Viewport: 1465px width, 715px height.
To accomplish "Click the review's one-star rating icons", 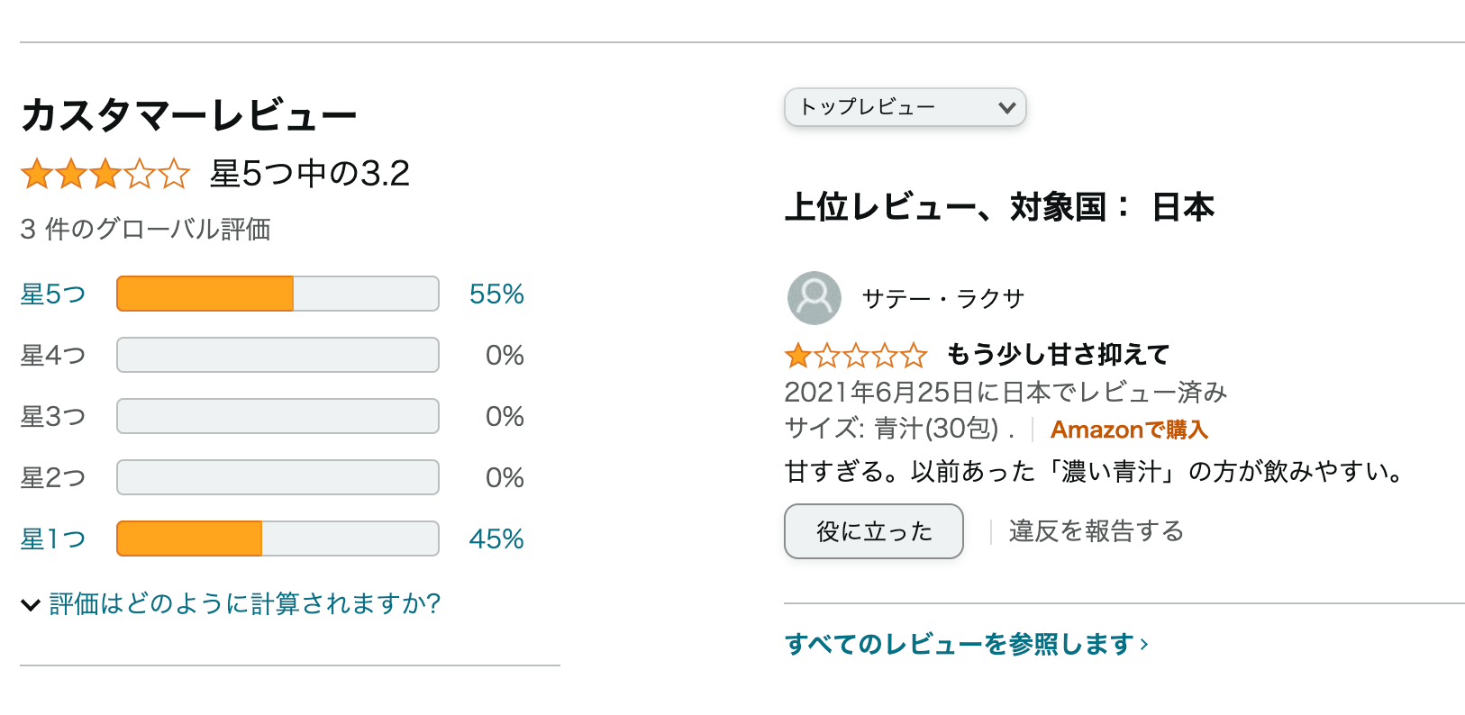I will coord(856,356).
